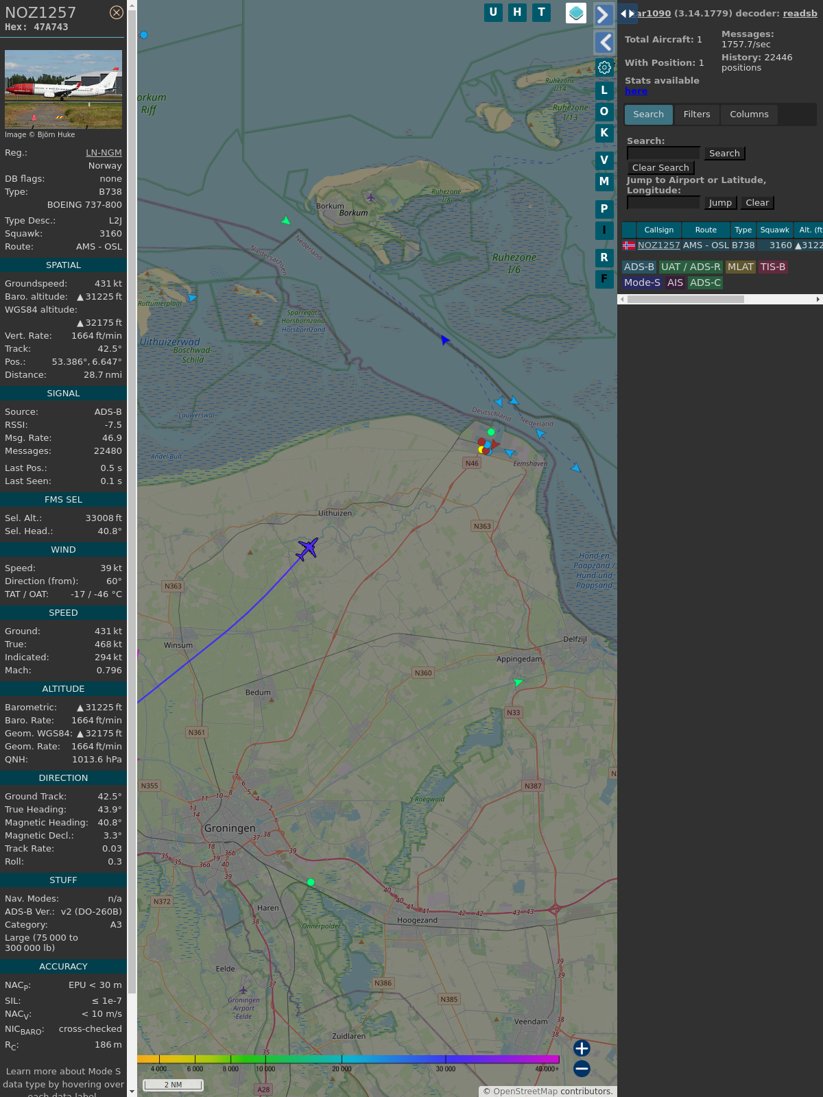Click the AIS source legend
823x1097 pixels.
click(676, 282)
